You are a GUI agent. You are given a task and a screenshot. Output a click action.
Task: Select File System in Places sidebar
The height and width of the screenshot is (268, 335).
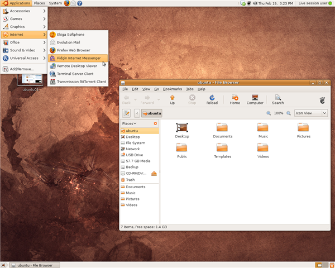click(x=140, y=143)
